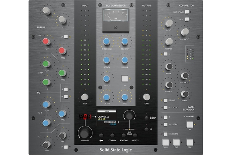Viewport: 231px width, 155px height.
Task: Click the high-pass filter knob
Action: pos(62,20)
